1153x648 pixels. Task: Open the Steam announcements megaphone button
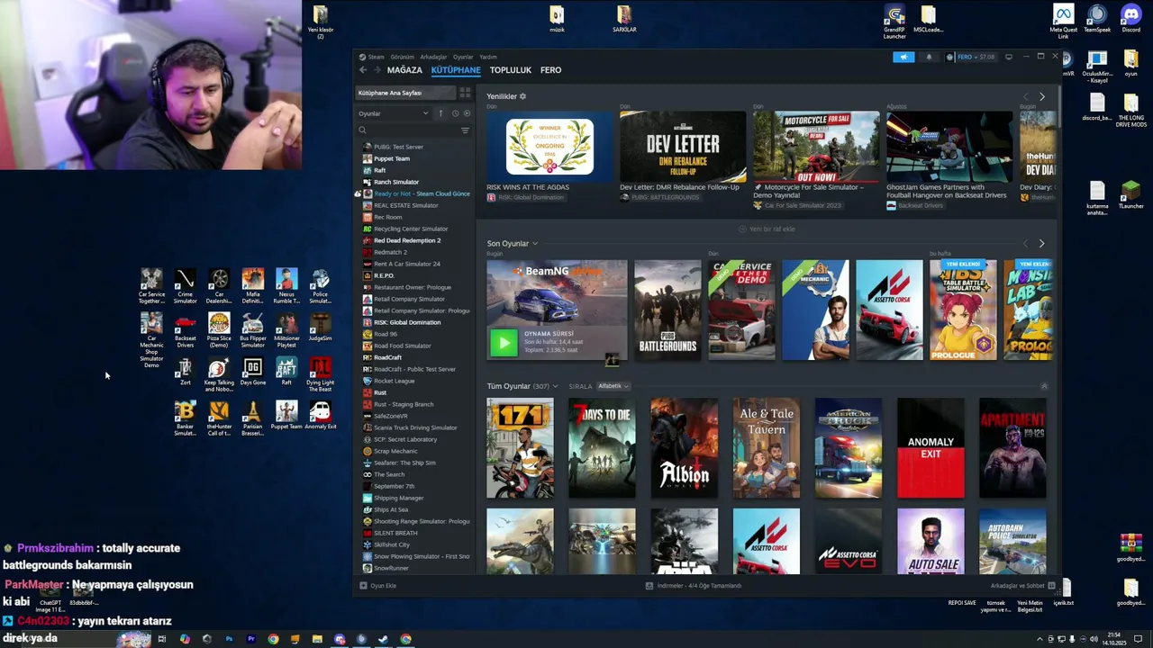click(x=903, y=57)
